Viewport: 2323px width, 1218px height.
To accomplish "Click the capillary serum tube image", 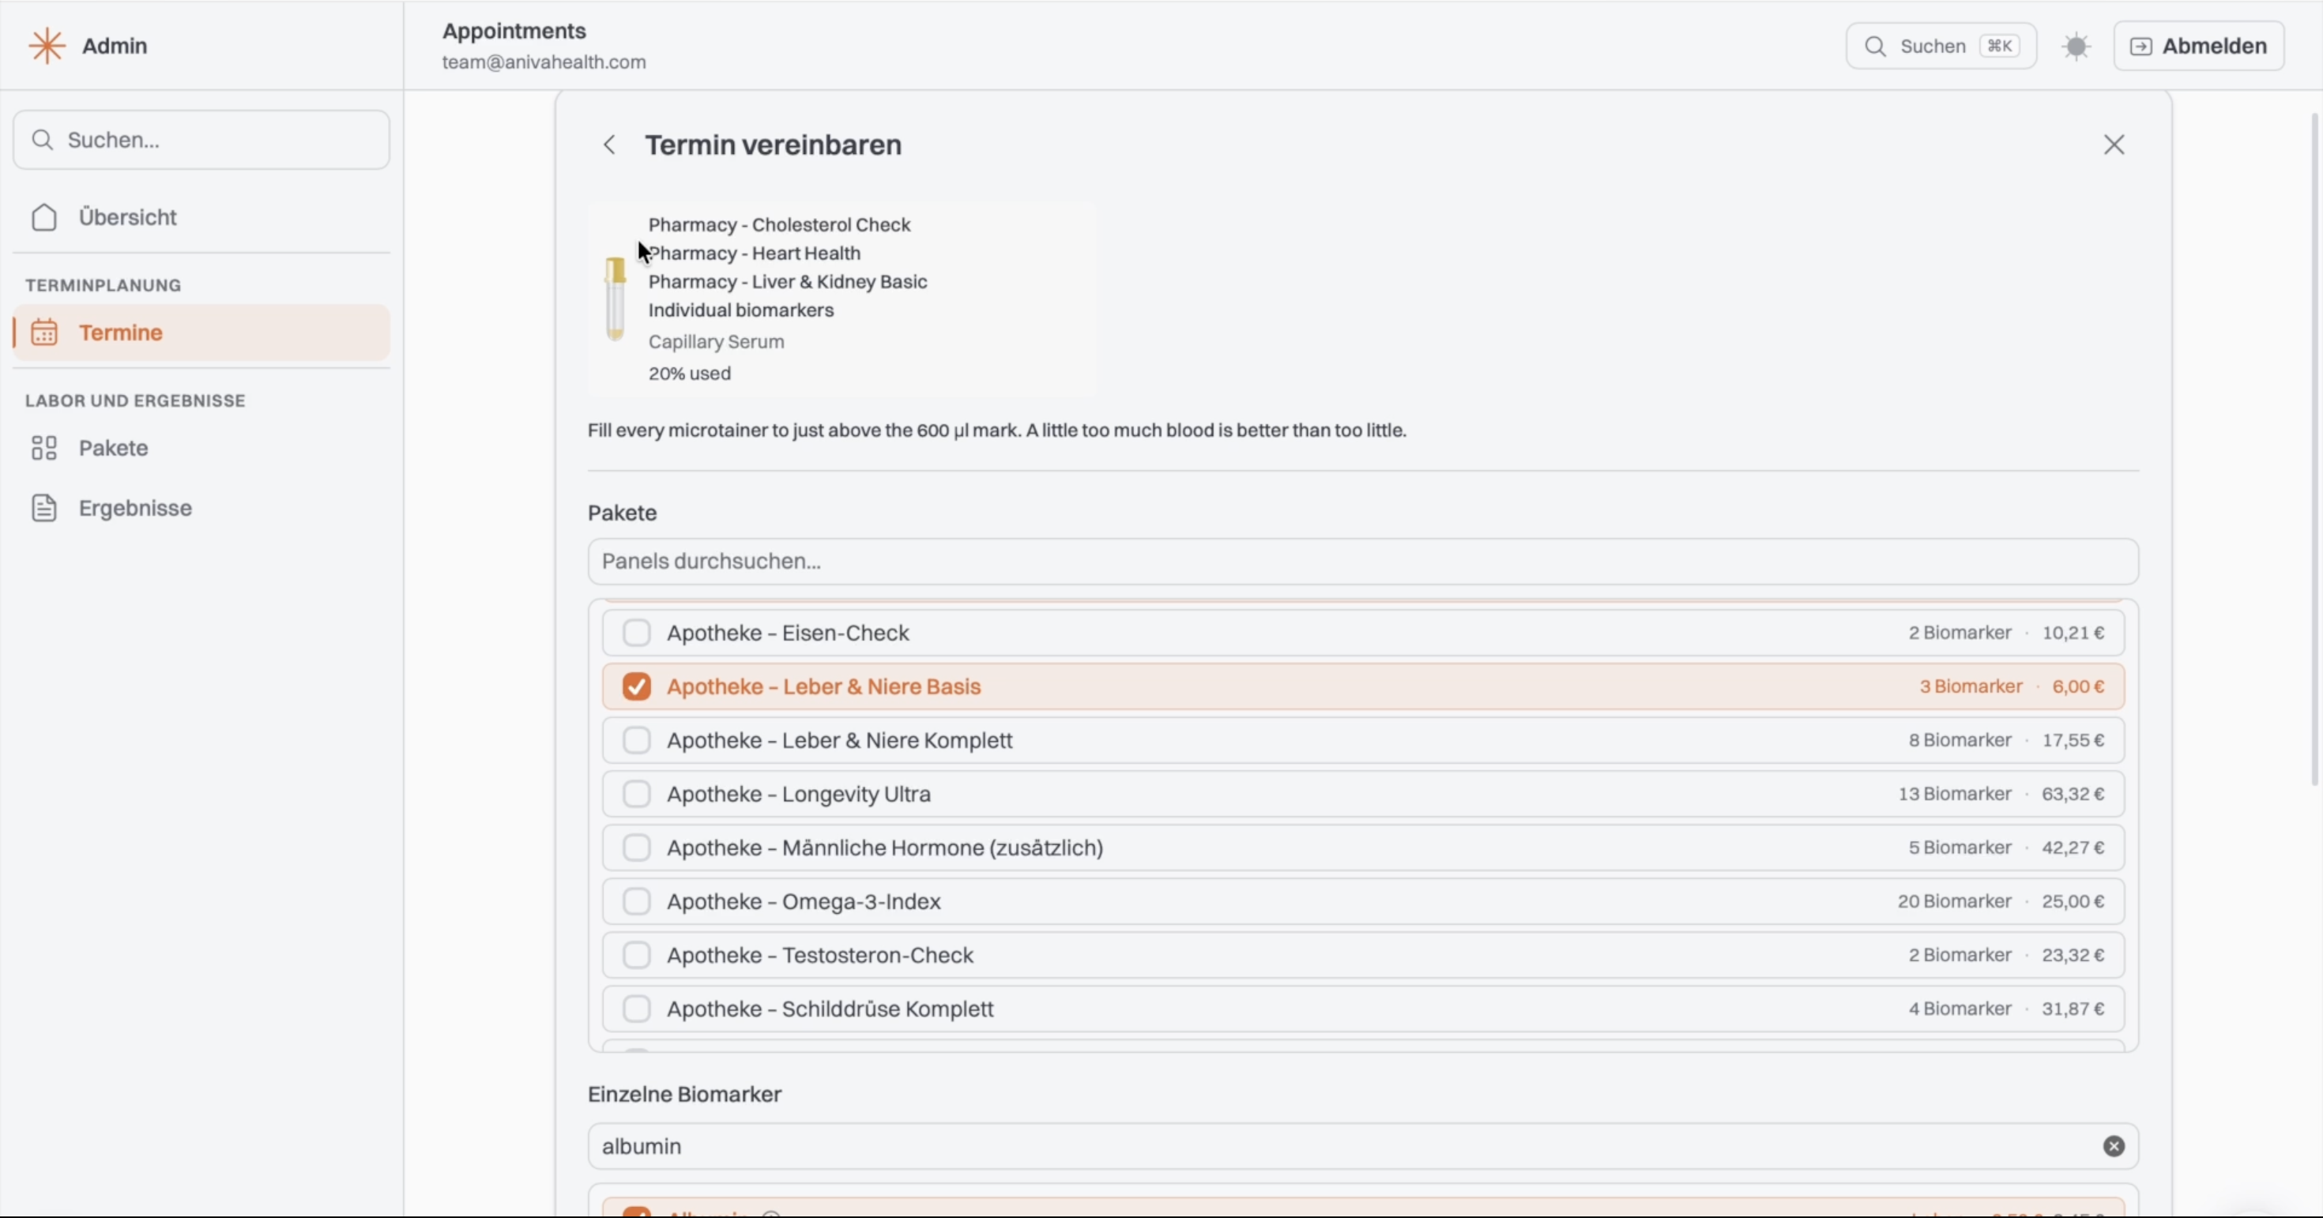I will click(x=615, y=299).
